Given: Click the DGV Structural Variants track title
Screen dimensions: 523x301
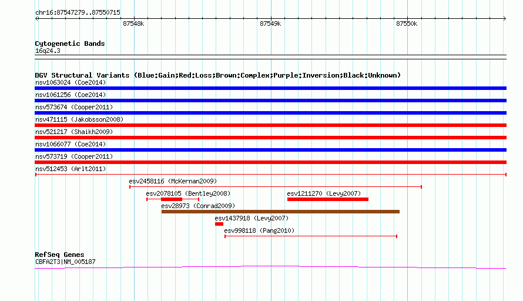Looking at the screenshot, I should (x=217, y=75).
